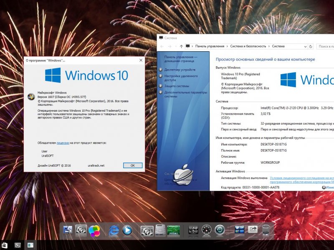334x250 pixels.
Task: Open the gear icon beside Finder in the dock
Action: point(81,230)
